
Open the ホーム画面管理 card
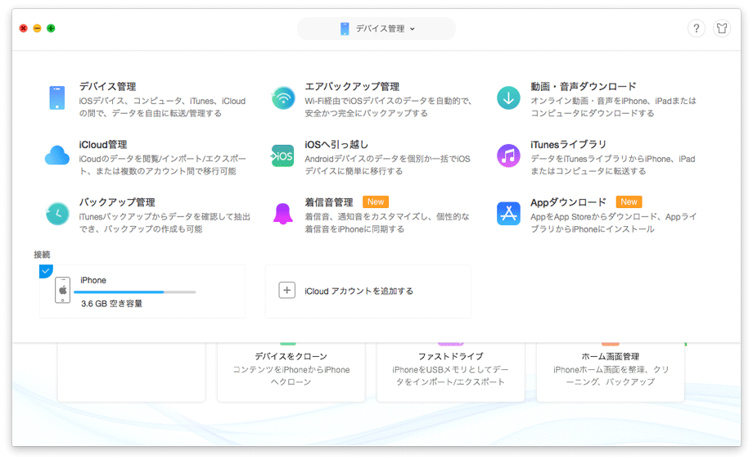(x=611, y=373)
